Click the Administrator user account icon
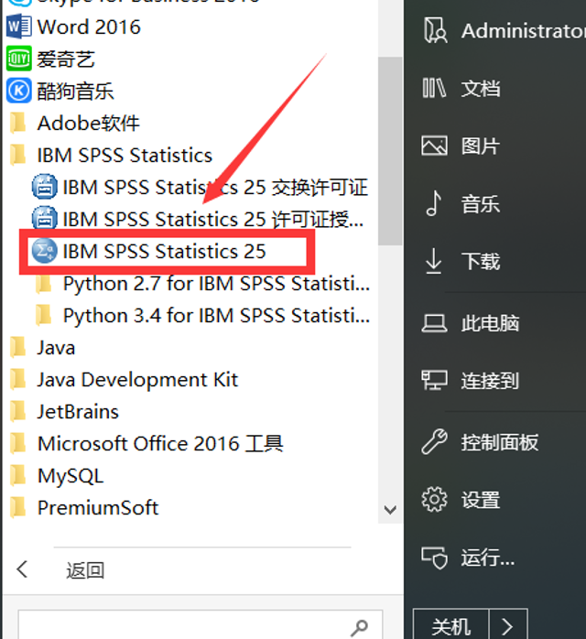Screen dimensions: 586x639 coord(435,30)
